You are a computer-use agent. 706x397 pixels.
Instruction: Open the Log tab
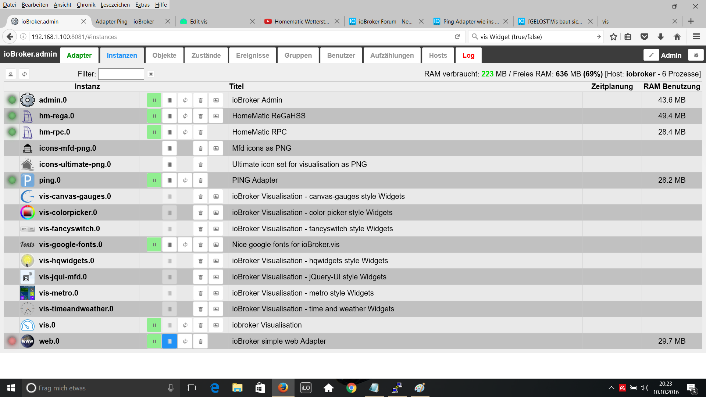[x=468, y=56]
